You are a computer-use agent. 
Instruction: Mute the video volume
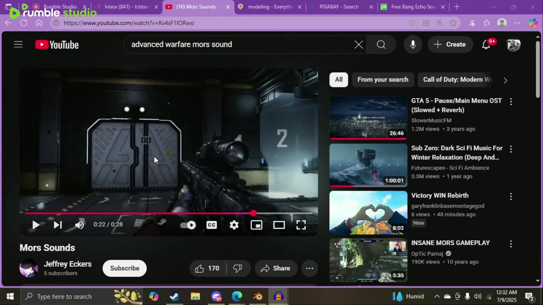click(79, 225)
